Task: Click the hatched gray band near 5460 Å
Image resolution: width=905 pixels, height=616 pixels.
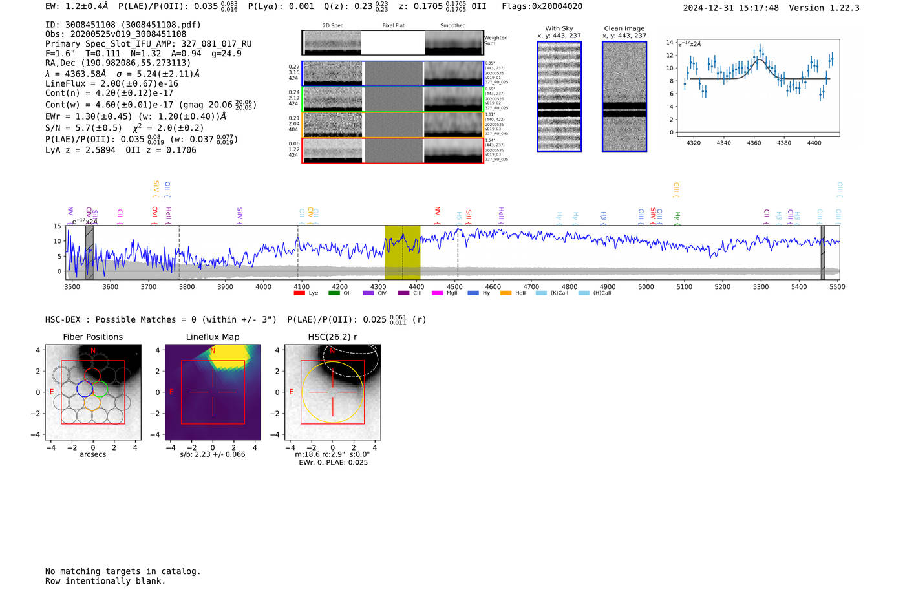Action: [x=822, y=252]
